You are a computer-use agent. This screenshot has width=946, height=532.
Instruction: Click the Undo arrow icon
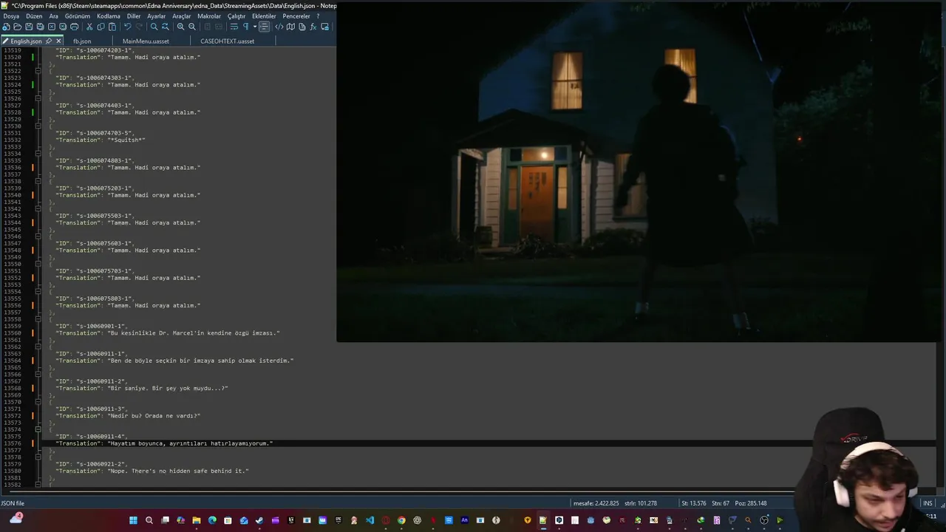coord(128,27)
